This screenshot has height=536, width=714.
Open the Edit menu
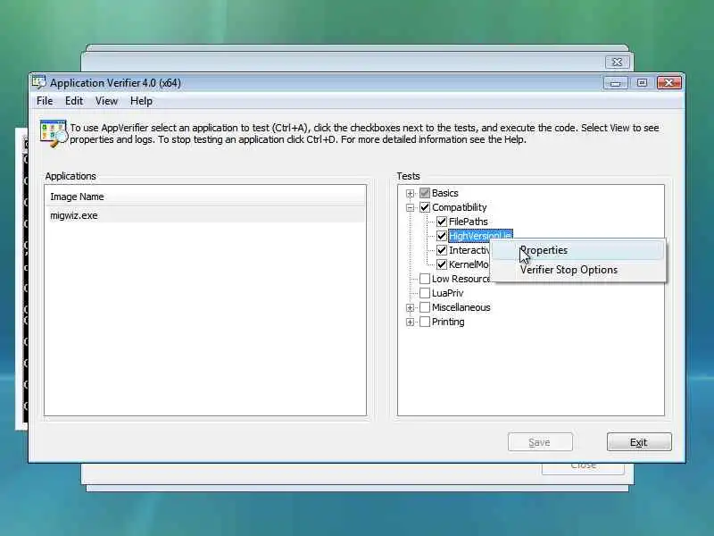[74, 101]
